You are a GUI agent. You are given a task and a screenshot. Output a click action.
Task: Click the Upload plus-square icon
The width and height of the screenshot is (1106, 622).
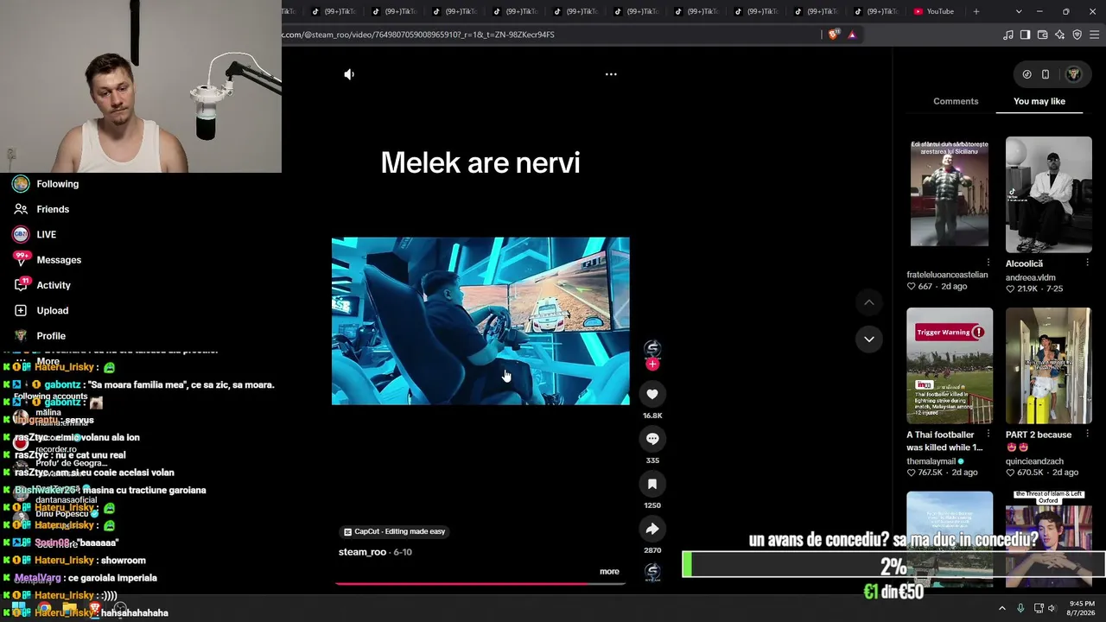[21, 310]
